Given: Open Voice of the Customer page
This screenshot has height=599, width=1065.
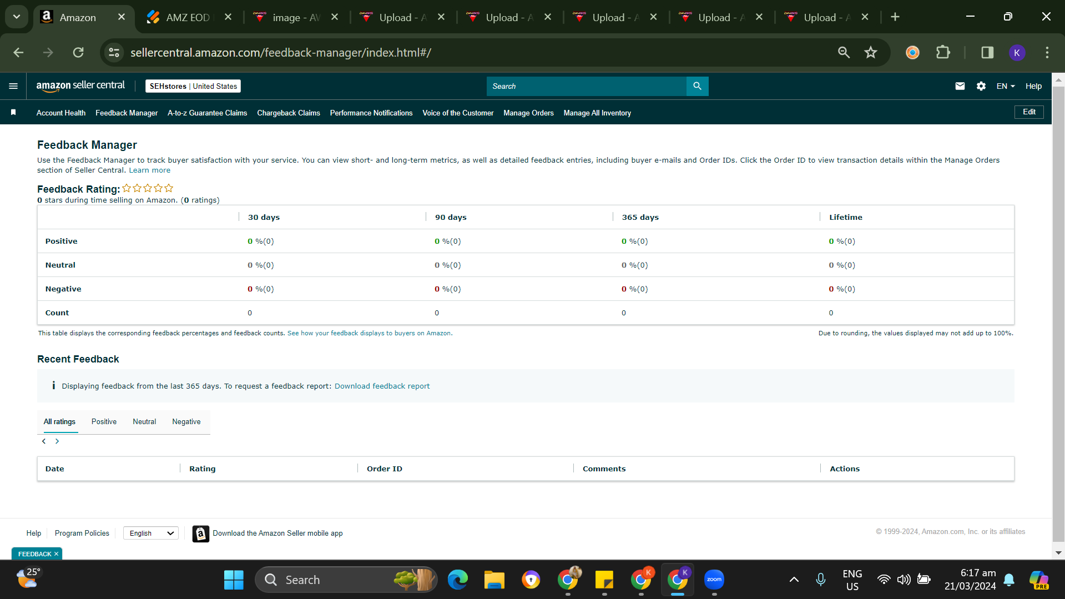Looking at the screenshot, I should tap(458, 113).
